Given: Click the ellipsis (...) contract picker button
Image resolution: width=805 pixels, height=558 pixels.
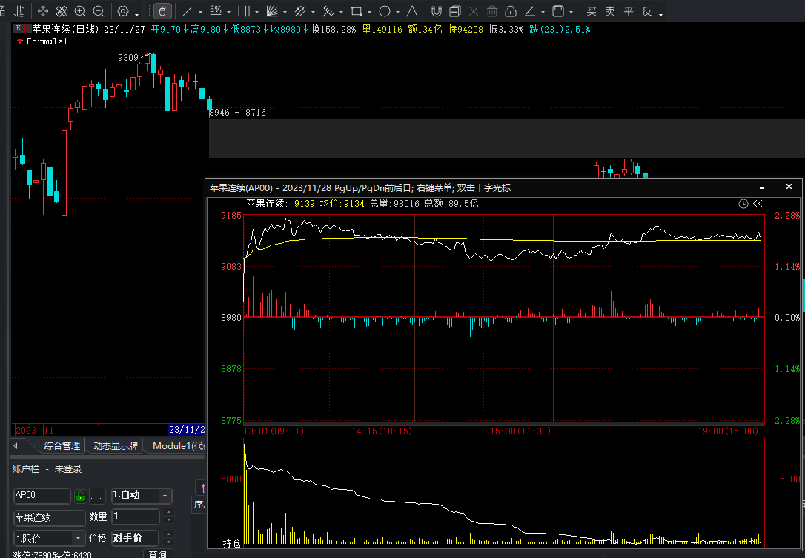Looking at the screenshot, I should pos(96,496).
